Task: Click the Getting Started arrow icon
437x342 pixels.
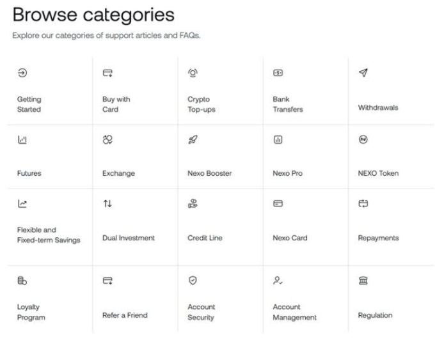Action: [22, 74]
